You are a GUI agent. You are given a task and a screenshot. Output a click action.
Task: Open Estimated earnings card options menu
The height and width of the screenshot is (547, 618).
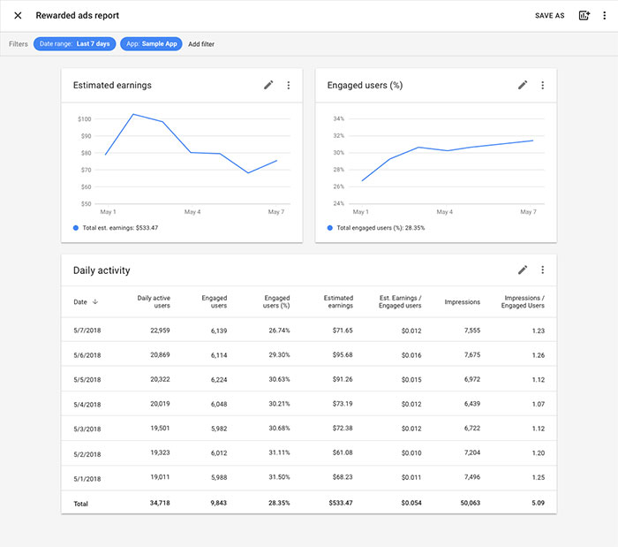click(289, 85)
